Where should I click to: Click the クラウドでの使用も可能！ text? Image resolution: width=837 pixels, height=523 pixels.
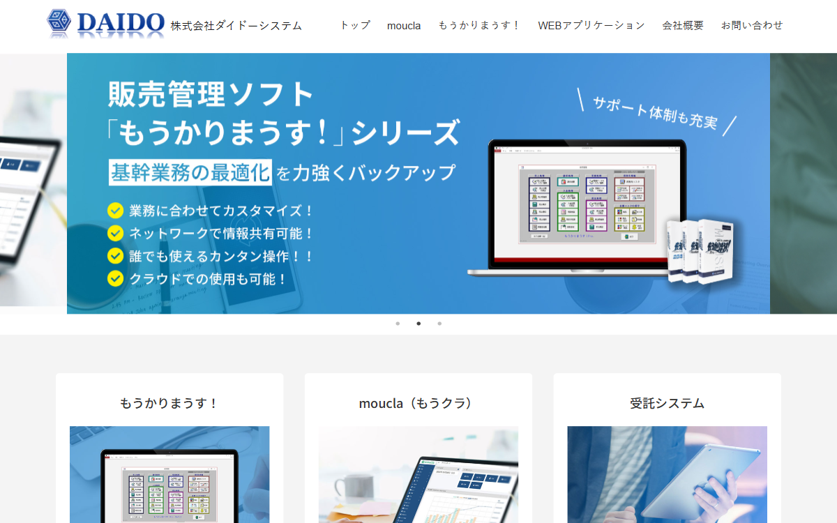209,279
